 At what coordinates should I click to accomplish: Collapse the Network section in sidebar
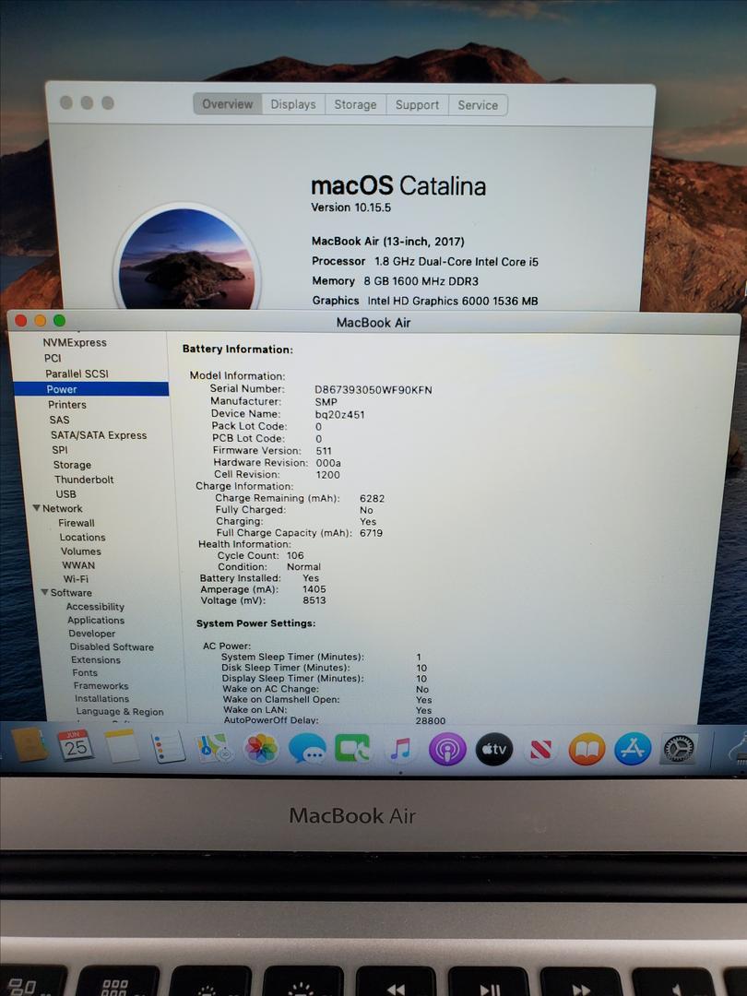pyautogui.click(x=36, y=508)
